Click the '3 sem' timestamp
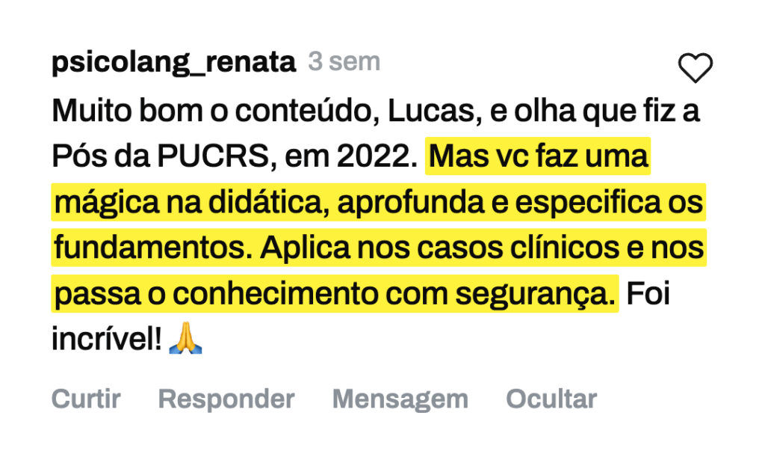 point(344,61)
